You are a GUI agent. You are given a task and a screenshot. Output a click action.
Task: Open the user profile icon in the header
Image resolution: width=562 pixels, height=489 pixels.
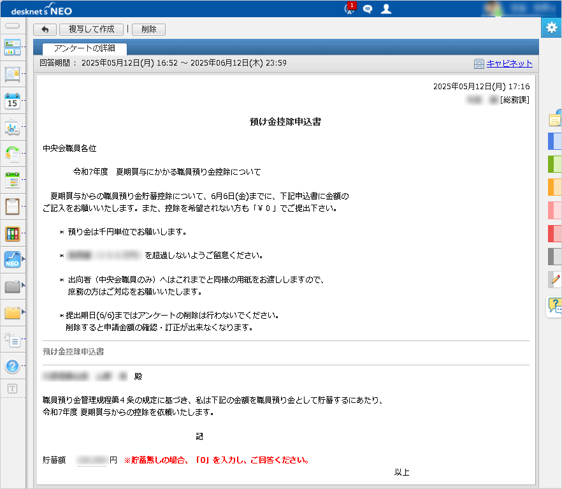[385, 8]
